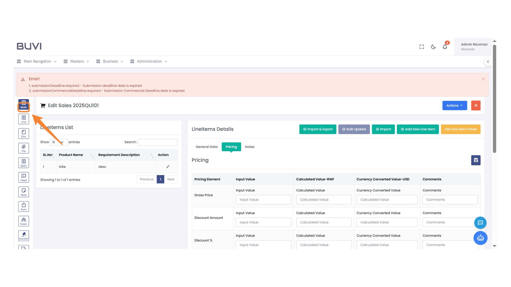Click Get Line Item Prices button

point(460,129)
